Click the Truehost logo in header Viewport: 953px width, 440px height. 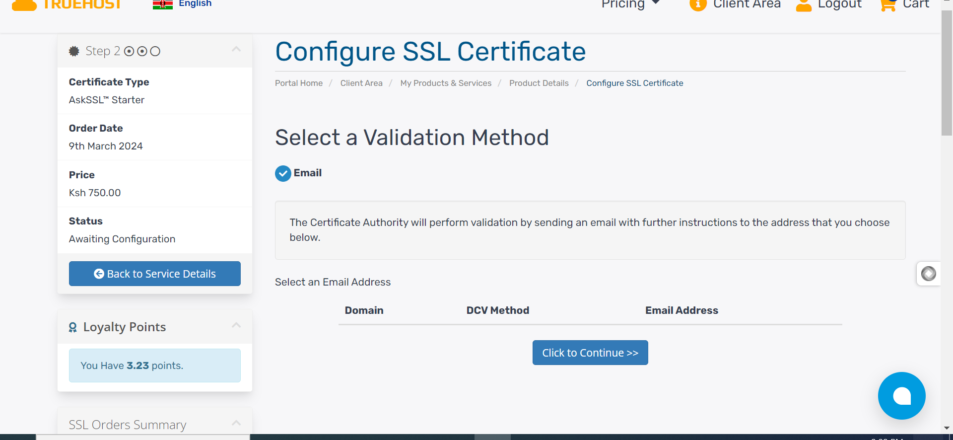point(67,4)
